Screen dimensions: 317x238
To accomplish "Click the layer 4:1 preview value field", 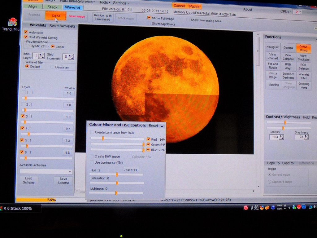I will (68, 129).
